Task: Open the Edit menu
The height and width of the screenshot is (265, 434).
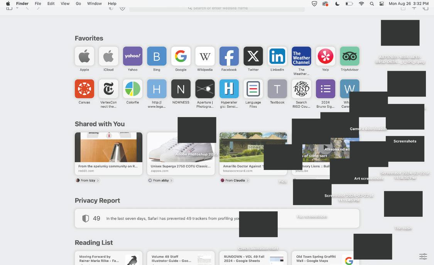Action: (51, 3)
